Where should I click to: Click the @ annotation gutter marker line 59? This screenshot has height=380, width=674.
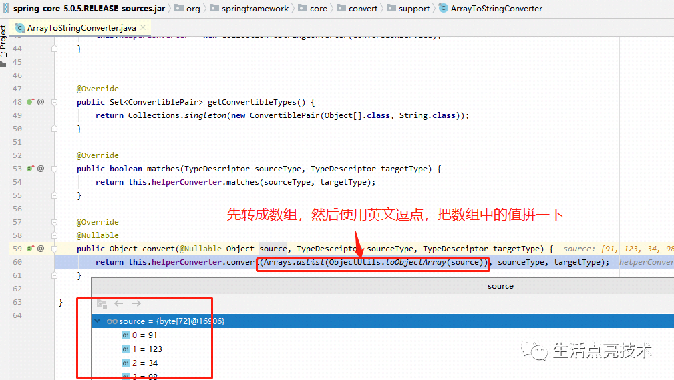point(41,248)
